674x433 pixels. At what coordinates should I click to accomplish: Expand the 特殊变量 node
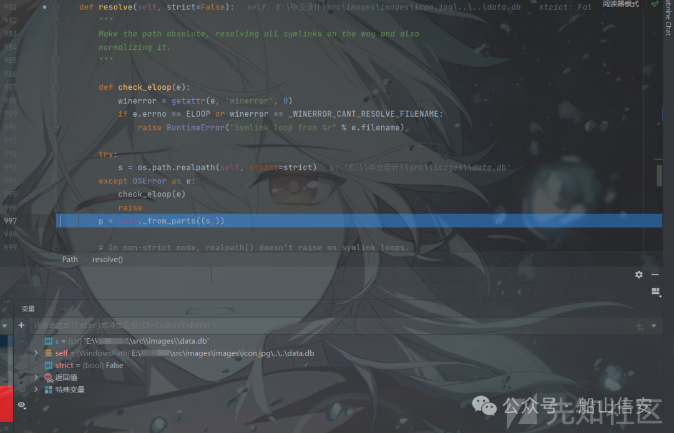36,389
